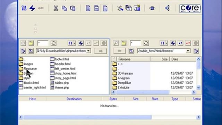The height and width of the screenshot is (125, 222).
Task: Click the icon to the right of crossed tools
Action: coord(129,8)
